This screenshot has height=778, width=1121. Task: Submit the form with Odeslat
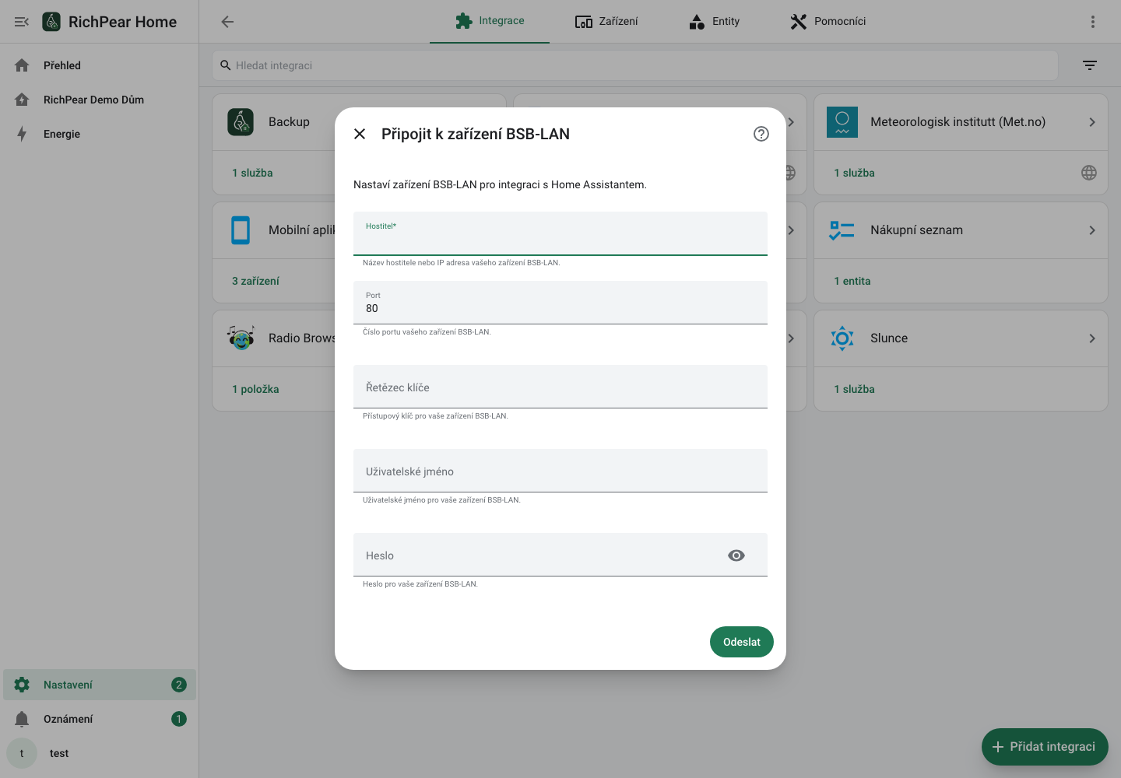(x=742, y=642)
